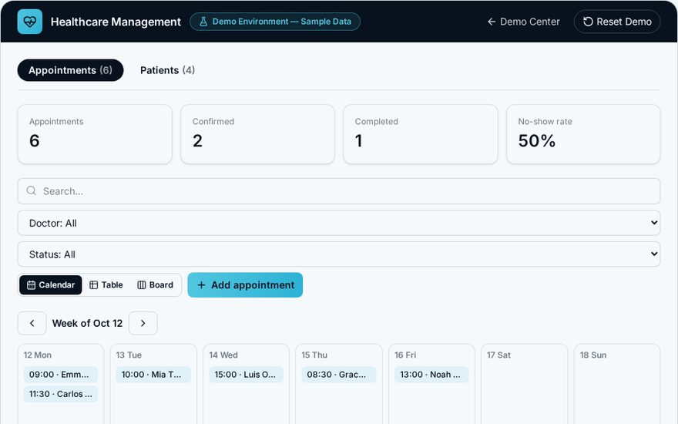Click the Week of Oct 12 label
Image resolution: width=678 pixels, height=424 pixels.
point(87,323)
